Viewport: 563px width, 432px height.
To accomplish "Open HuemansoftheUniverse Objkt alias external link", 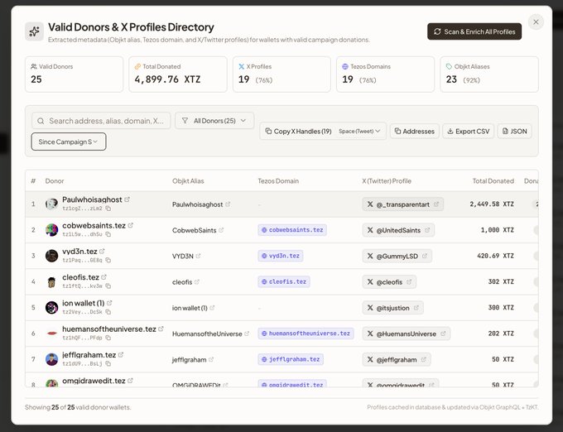I will tap(247, 334).
